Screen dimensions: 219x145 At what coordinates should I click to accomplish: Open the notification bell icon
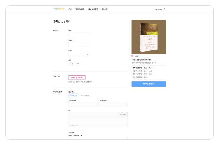(164, 9)
